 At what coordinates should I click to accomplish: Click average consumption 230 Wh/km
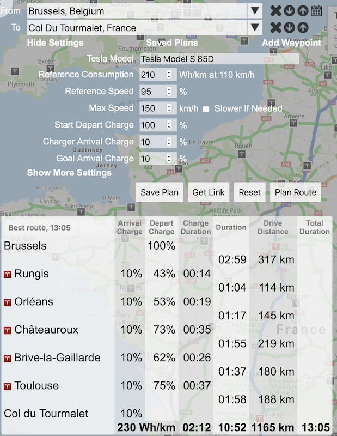[x=146, y=428]
